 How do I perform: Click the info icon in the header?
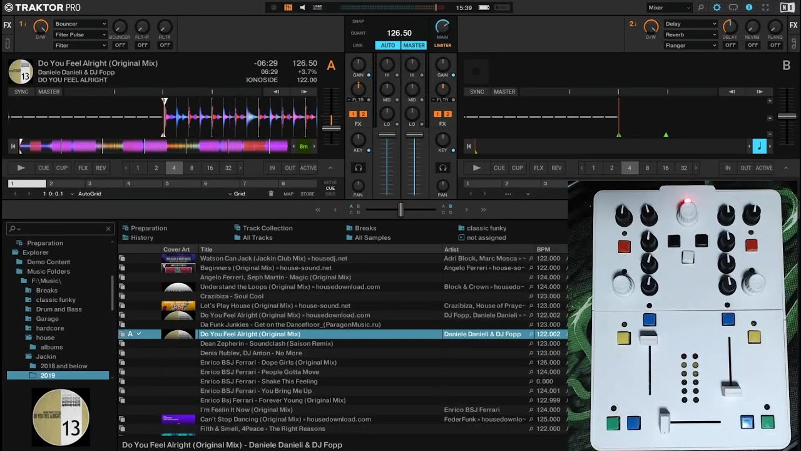click(749, 8)
